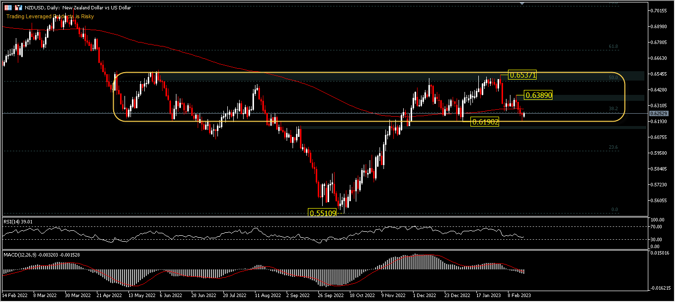Click the 38.2 Fibonacci level label
This screenshot has width=675, height=302.
613,108
